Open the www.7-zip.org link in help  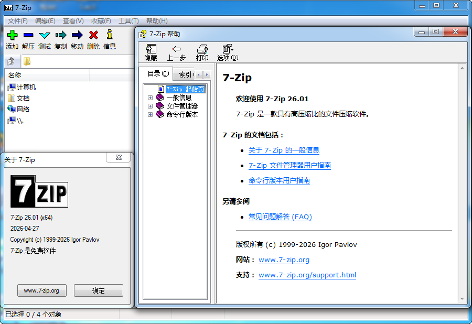click(284, 260)
